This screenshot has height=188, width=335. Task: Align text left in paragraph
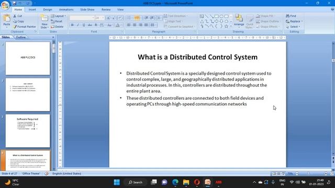coord(129,25)
